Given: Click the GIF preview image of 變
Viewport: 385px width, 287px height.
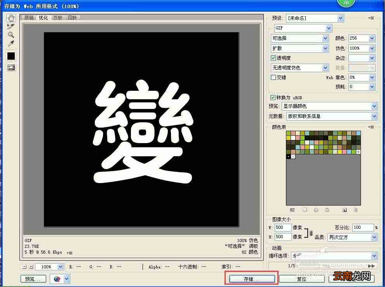Looking at the screenshot, I should tap(141, 130).
